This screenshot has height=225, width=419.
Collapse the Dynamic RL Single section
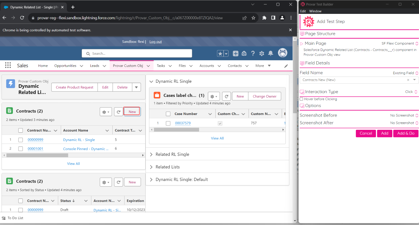click(x=151, y=81)
